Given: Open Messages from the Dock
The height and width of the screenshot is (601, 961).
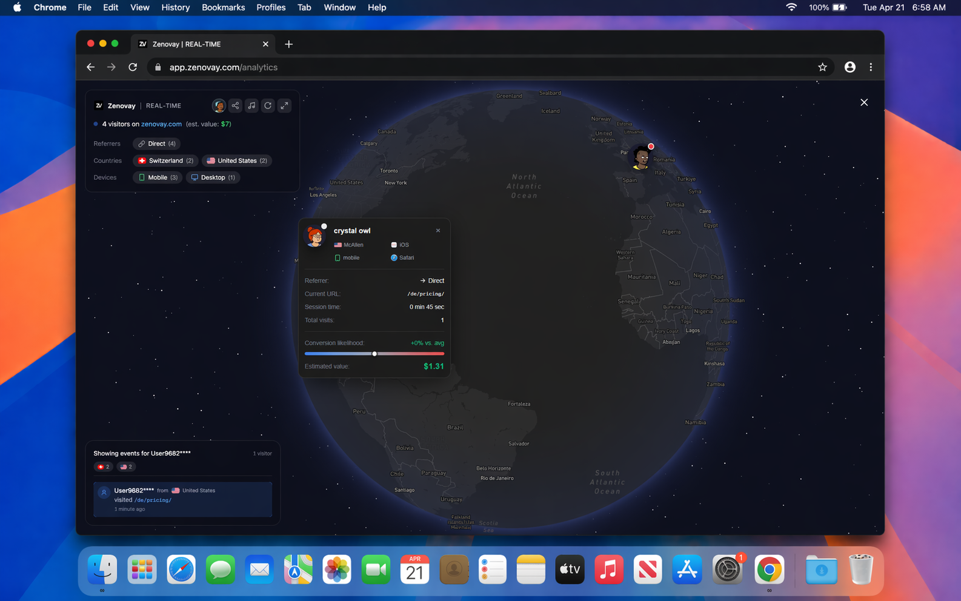Looking at the screenshot, I should click(x=220, y=569).
